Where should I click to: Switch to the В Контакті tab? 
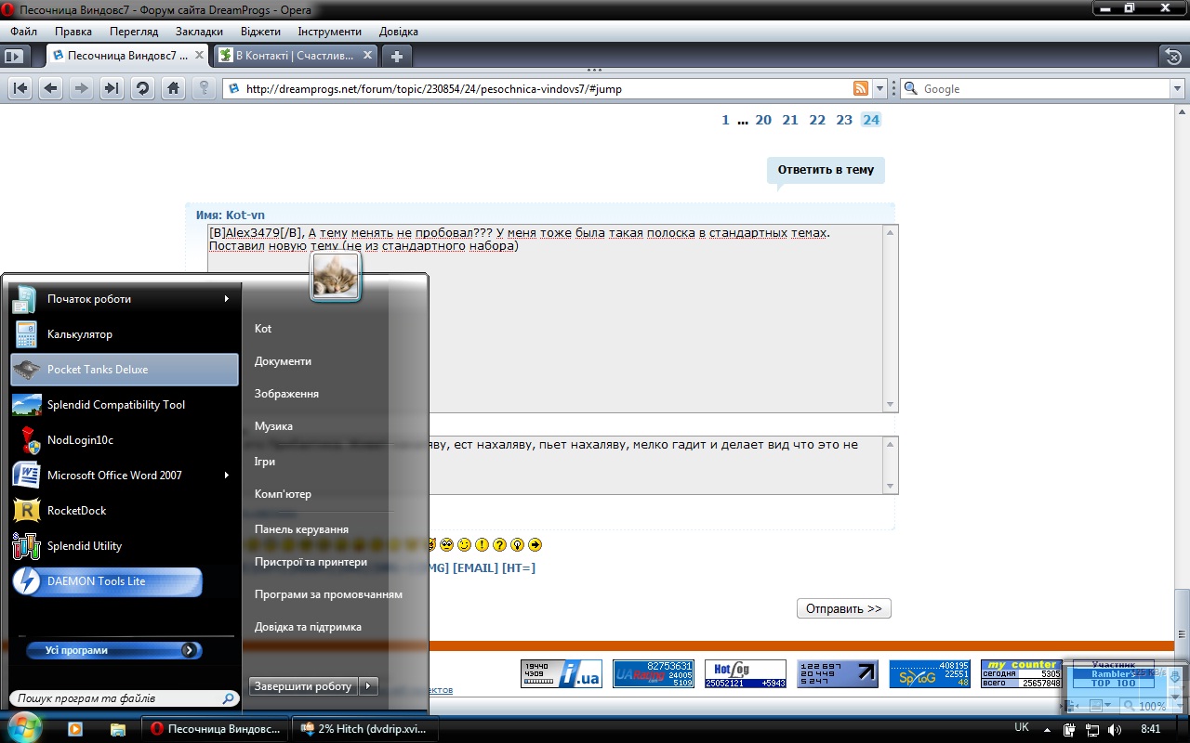296,56
